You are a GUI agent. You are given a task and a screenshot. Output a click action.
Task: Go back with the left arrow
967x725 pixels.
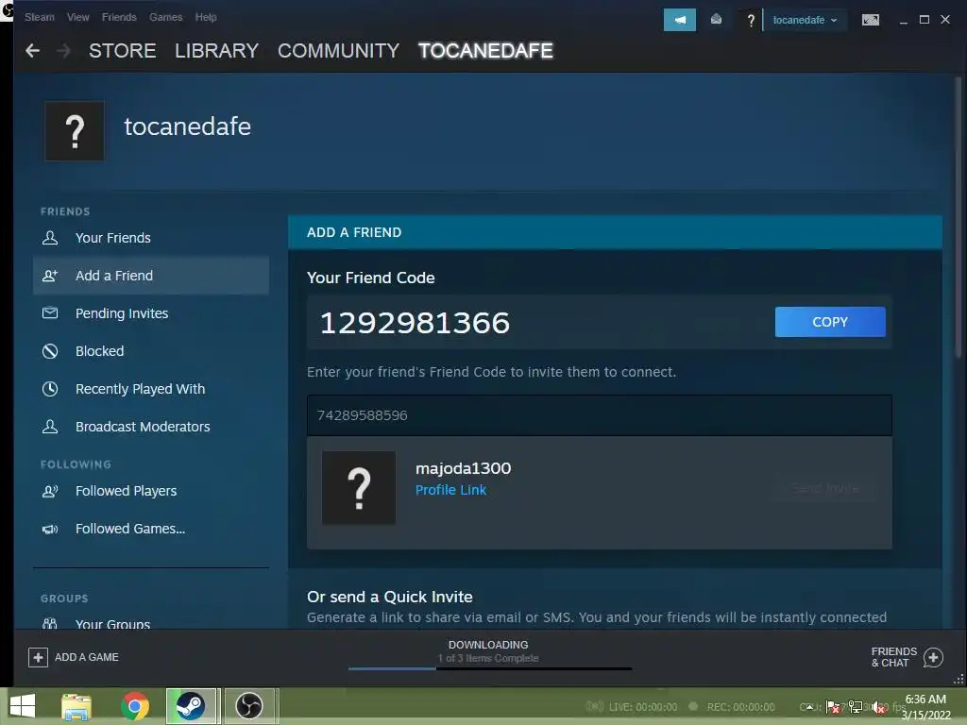coord(33,51)
